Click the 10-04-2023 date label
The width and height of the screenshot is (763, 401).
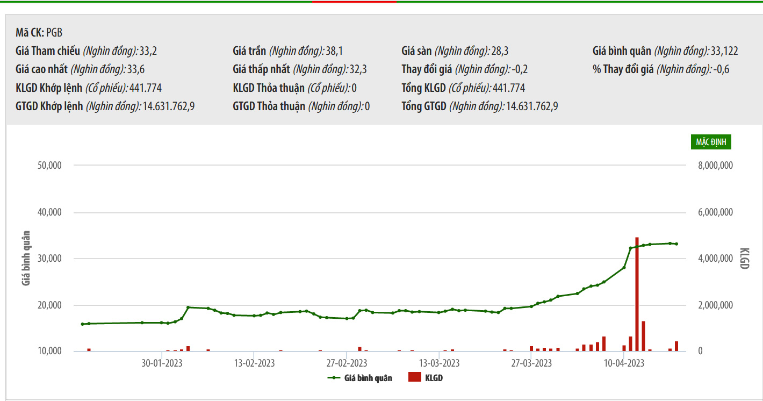(624, 363)
